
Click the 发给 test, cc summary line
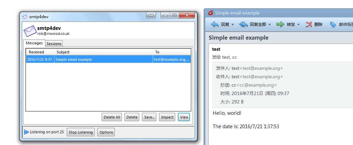(224, 57)
